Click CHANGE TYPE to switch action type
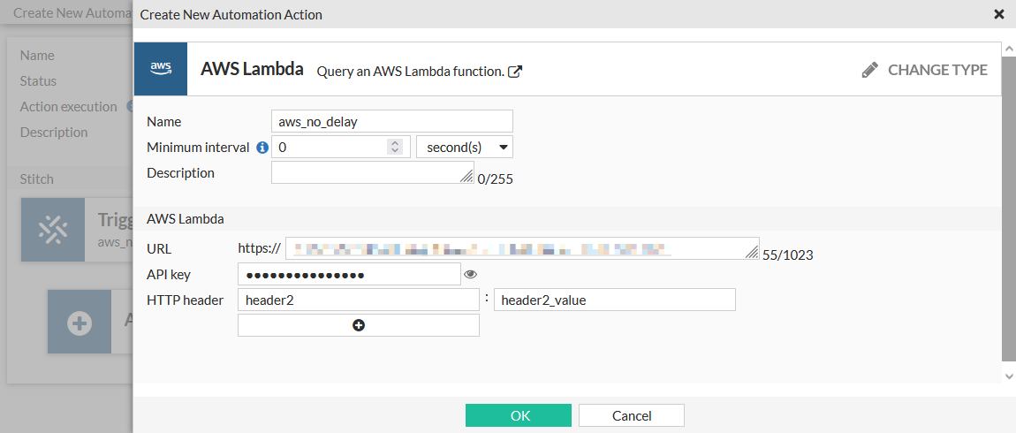 (936, 70)
